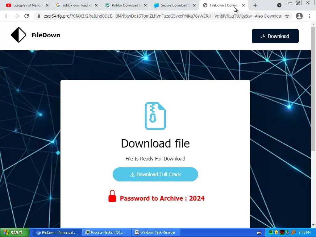316x237 pixels.
Task: Click the red padlock icon
Action: pos(112,196)
